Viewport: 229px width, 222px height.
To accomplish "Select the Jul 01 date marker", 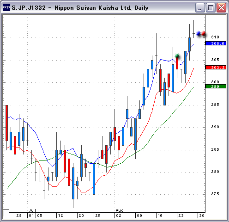I will (31, 216).
